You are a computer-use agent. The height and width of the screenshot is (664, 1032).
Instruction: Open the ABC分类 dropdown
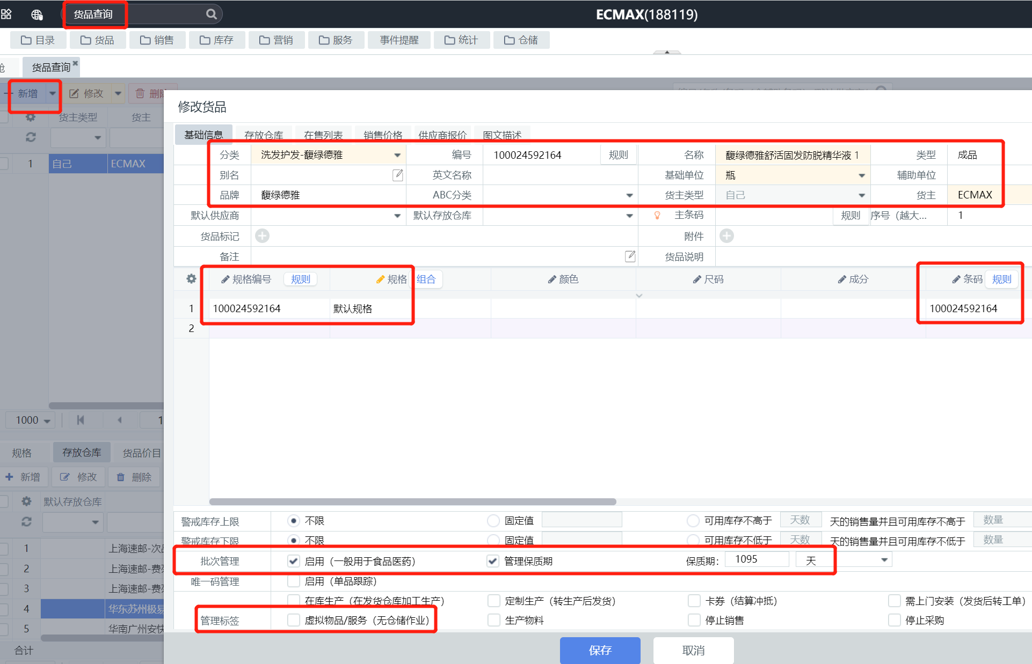[629, 195]
